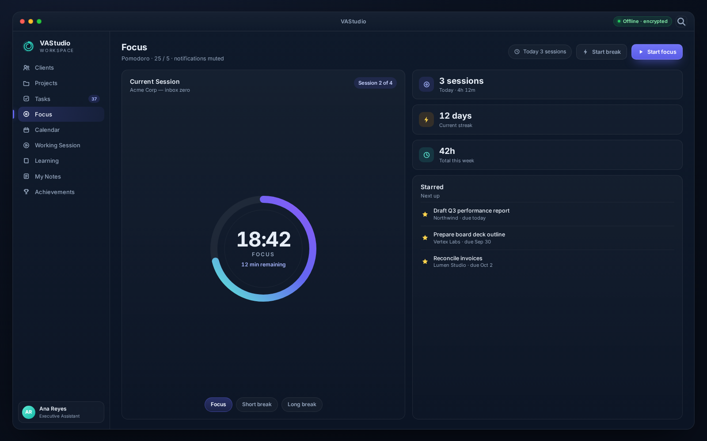
Task: Click the Session 2 of 4 badge
Action: tap(375, 83)
